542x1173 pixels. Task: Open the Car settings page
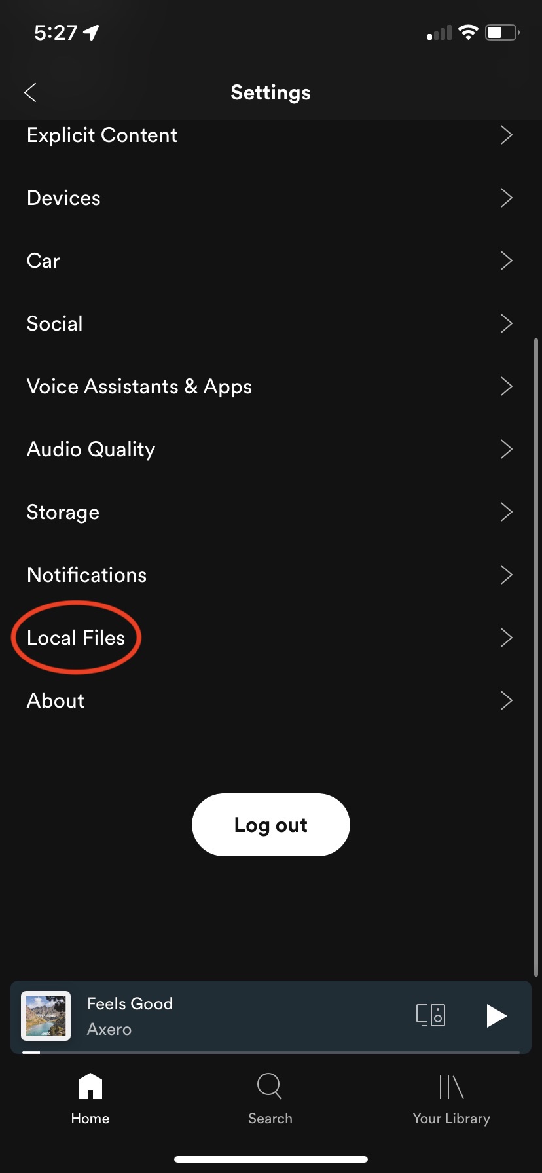point(43,261)
